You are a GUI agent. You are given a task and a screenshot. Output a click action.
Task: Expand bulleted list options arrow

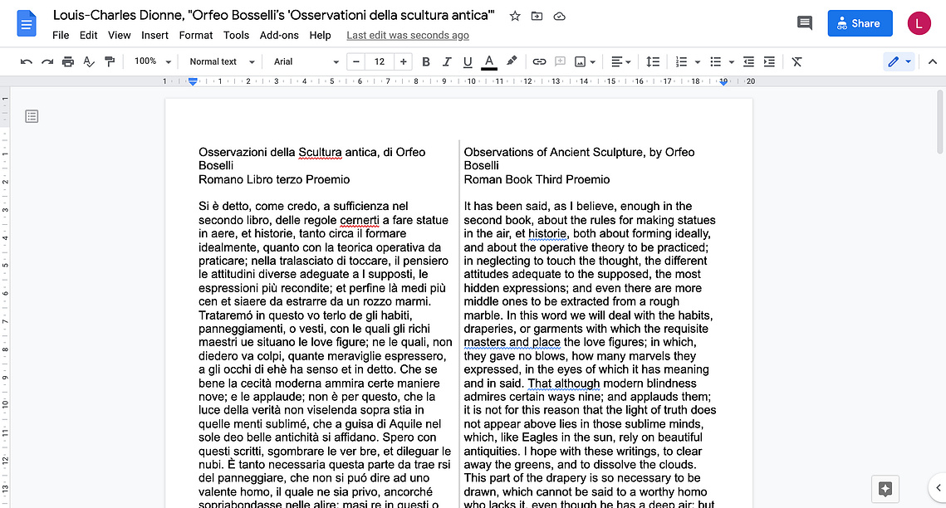[x=731, y=62]
